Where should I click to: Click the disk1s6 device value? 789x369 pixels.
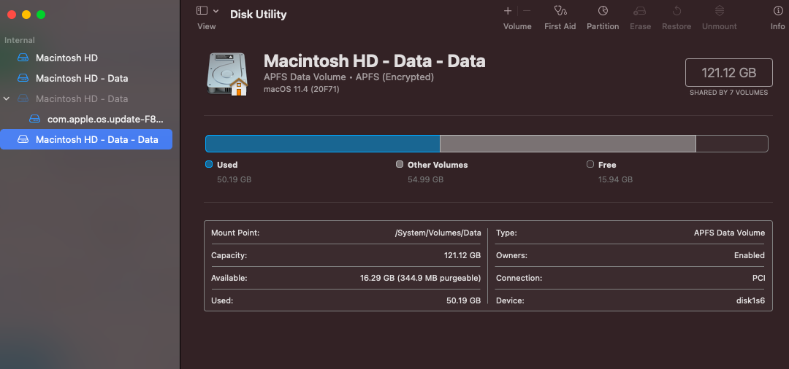pyautogui.click(x=751, y=300)
